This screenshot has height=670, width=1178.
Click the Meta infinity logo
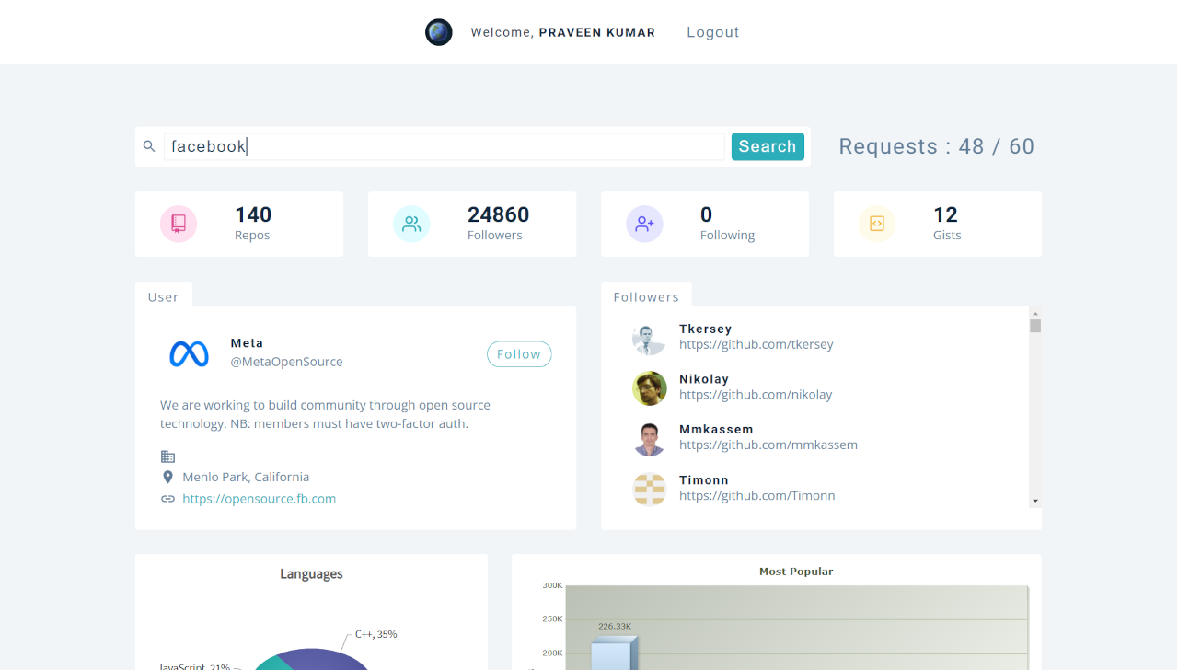coord(189,354)
